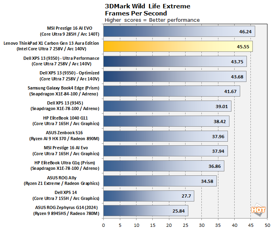This screenshot has height=230, width=273.
Task: Select the 46.24 value label
Action: pyautogui.click(x=245, y=32)
